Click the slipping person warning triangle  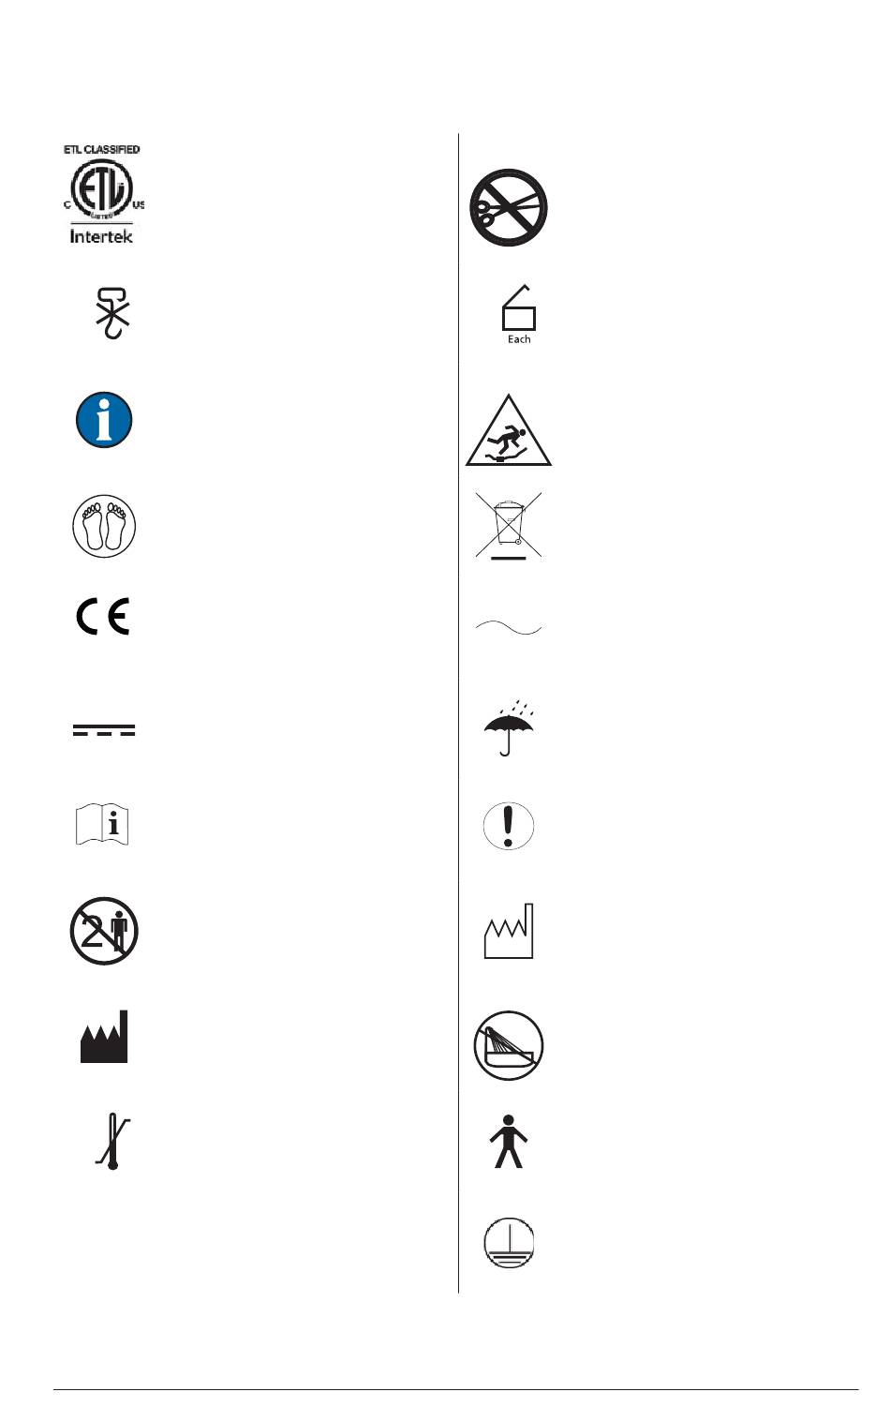tap(509, 430)
